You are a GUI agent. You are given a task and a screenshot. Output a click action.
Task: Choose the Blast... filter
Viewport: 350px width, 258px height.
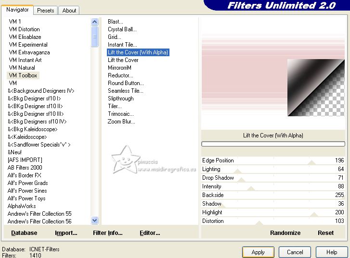[x=116, y=22]
